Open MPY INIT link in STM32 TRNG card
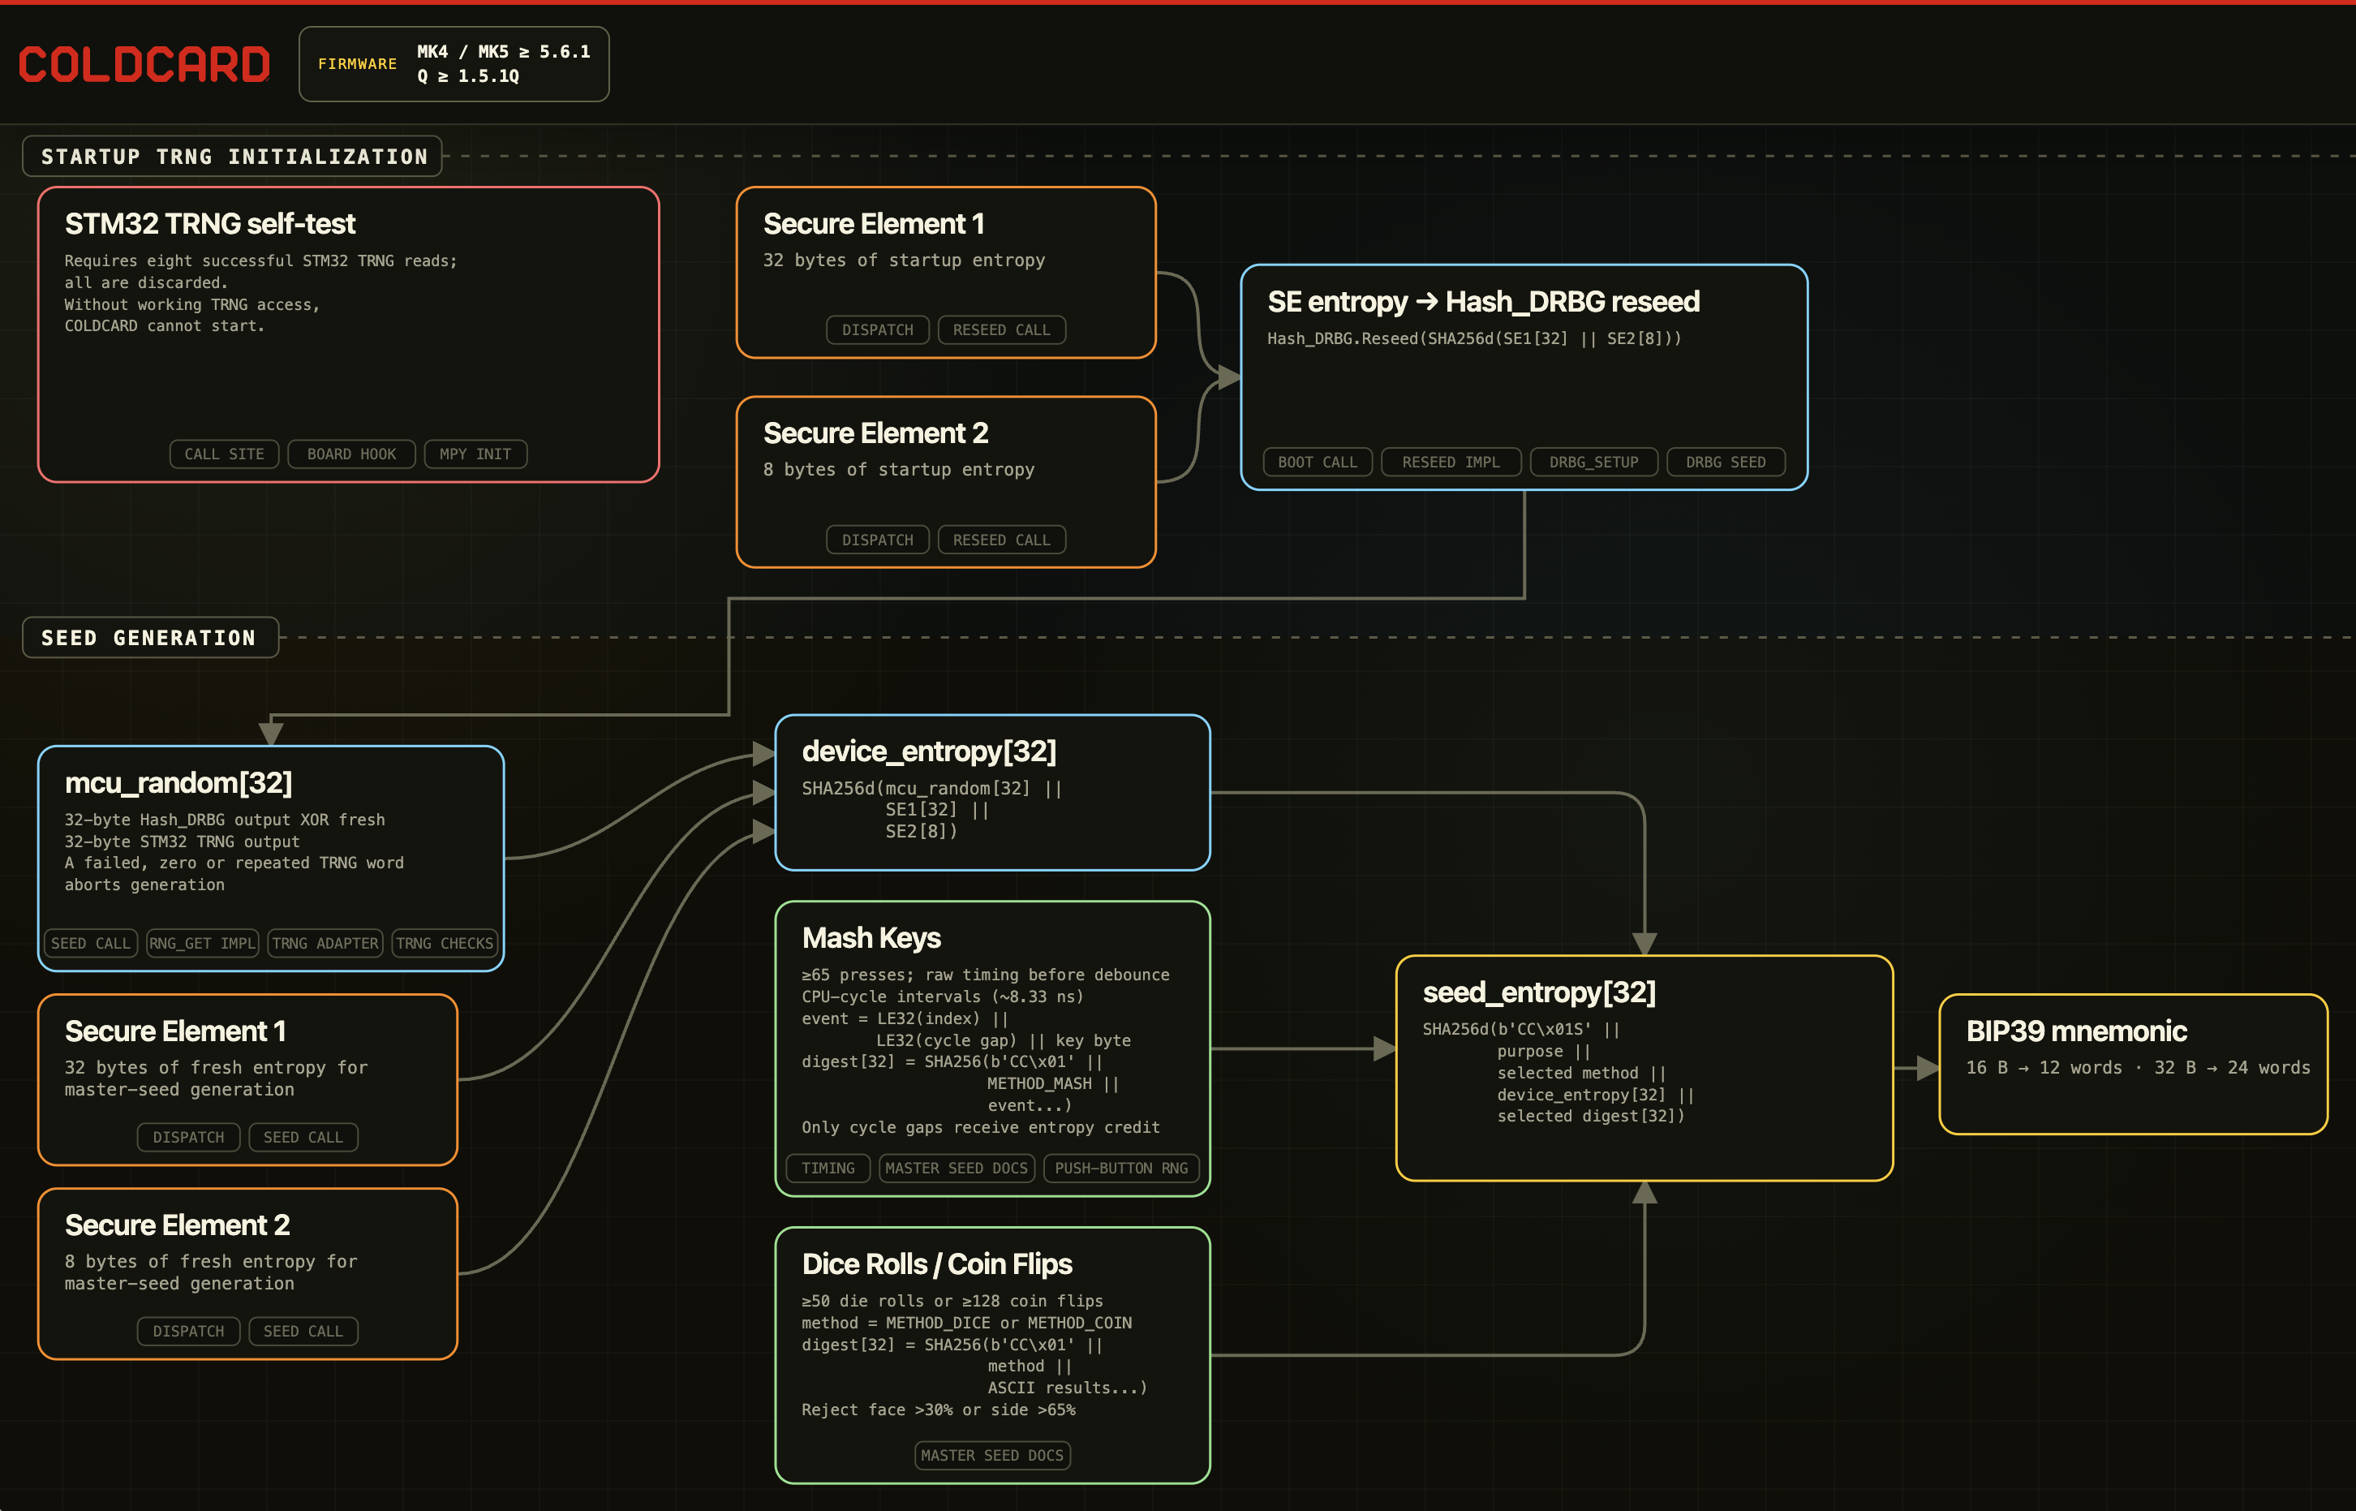This screenshot has width=2356, height=1511. (x=475, y=454)
